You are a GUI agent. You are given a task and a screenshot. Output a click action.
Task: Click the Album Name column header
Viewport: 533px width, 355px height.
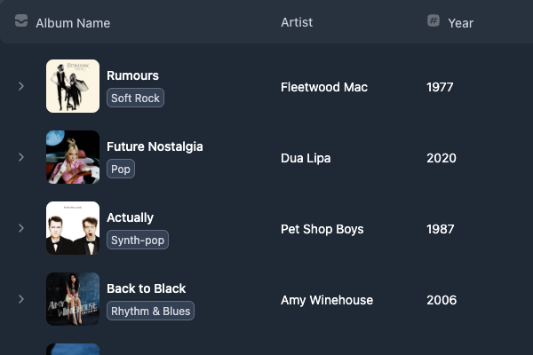pos(73,23)
